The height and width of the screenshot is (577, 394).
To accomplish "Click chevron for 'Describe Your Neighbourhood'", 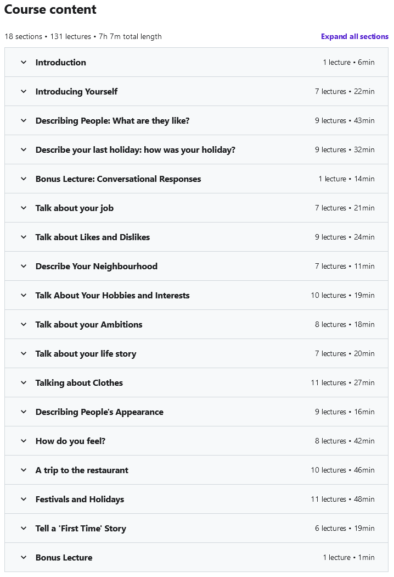I will (24, 266).
